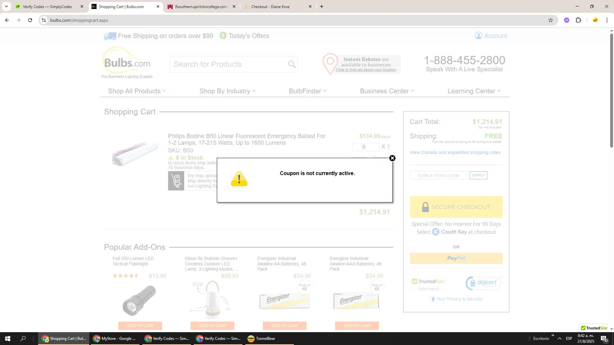
Task: Click the free shipping truck icon
Action: click(x=110, y=36)
